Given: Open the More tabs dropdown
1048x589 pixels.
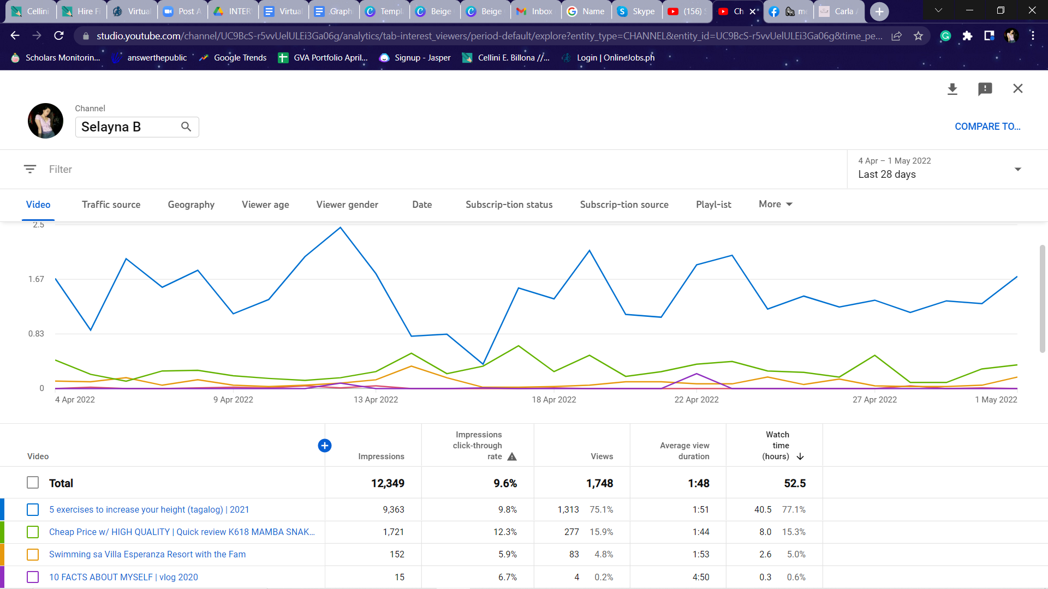Looking at the screenshot, I should 775,204.
